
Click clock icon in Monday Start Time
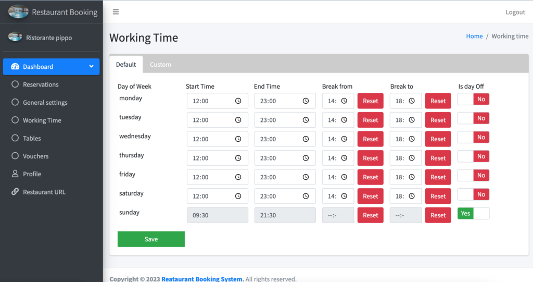click(238, 101)
